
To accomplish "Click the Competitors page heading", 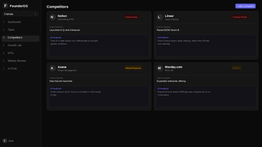I will (x=57, y=7).
